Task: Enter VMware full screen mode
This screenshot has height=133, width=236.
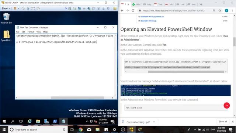Action: pos(33,8)
